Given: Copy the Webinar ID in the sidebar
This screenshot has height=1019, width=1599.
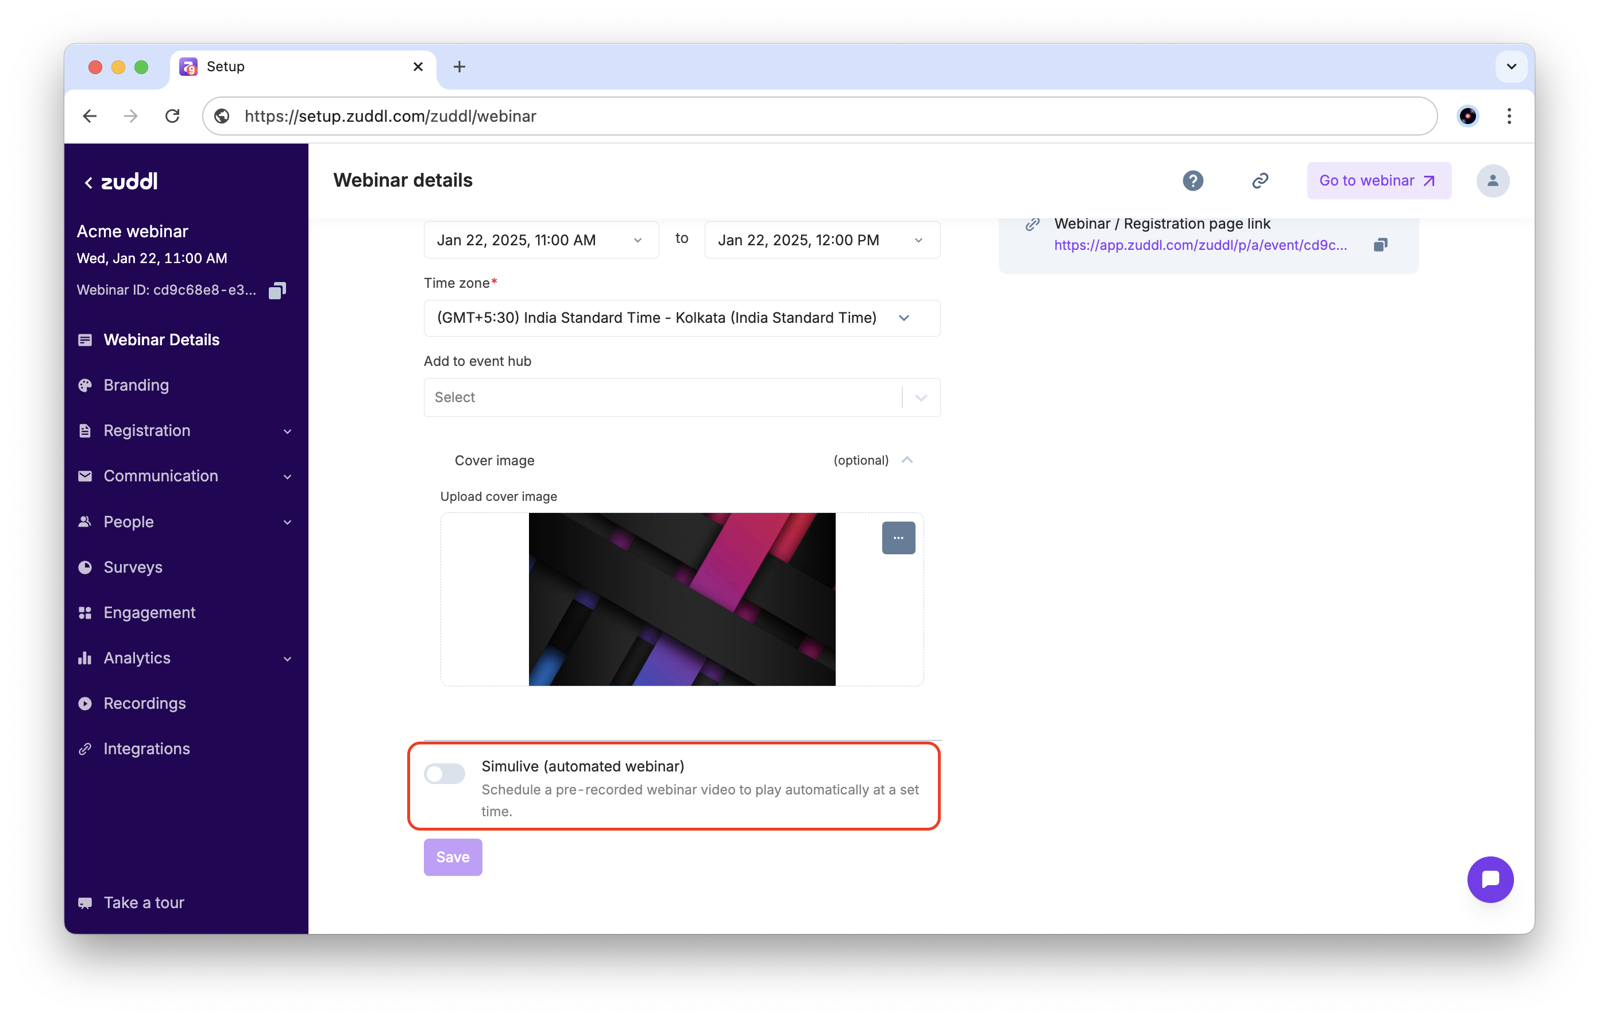Looking at the screenshot, I should click(277, 290).
